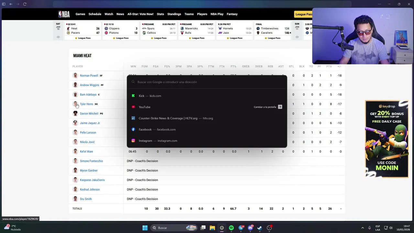This screenshot has height=233, width=414.
Task: Click Instagram favicon in suggestion list
Action: [x=133, y=140]
